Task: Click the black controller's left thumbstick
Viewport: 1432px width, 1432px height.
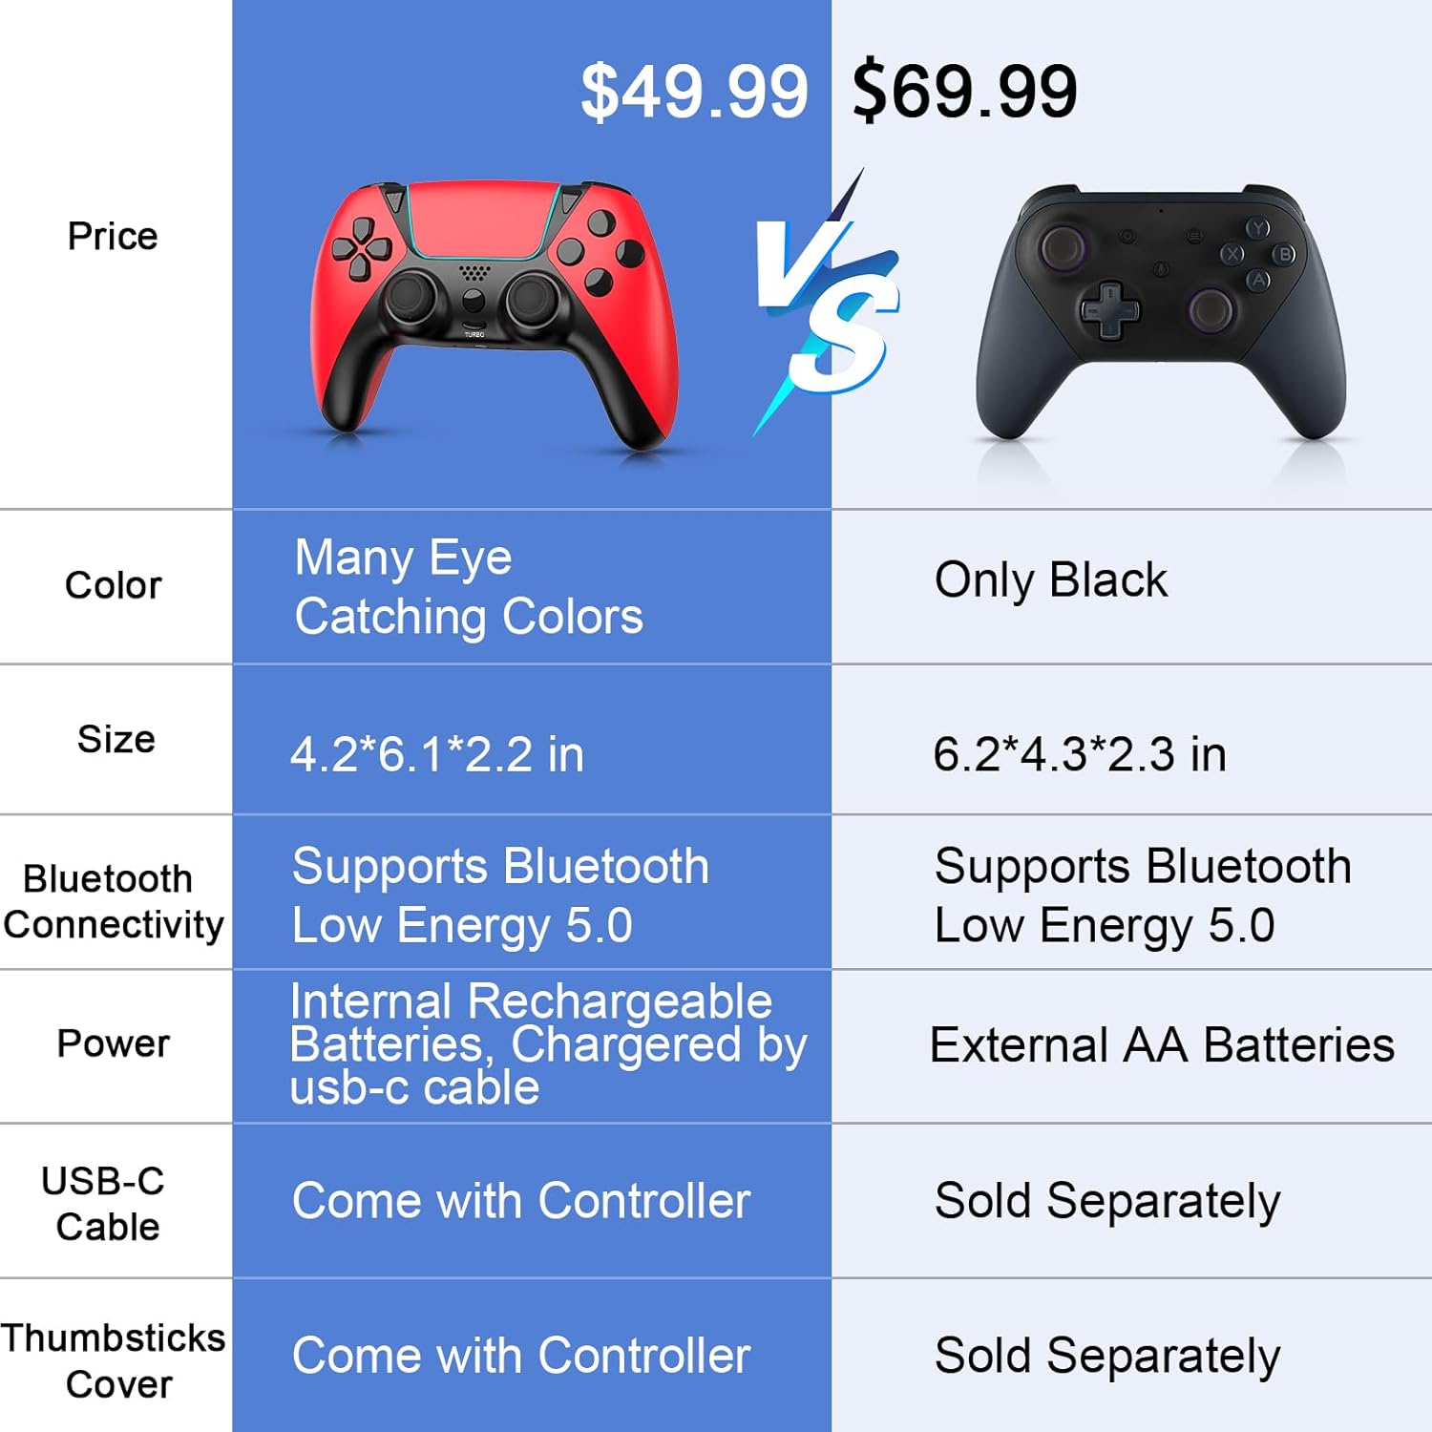Action: pos(1062,246)
